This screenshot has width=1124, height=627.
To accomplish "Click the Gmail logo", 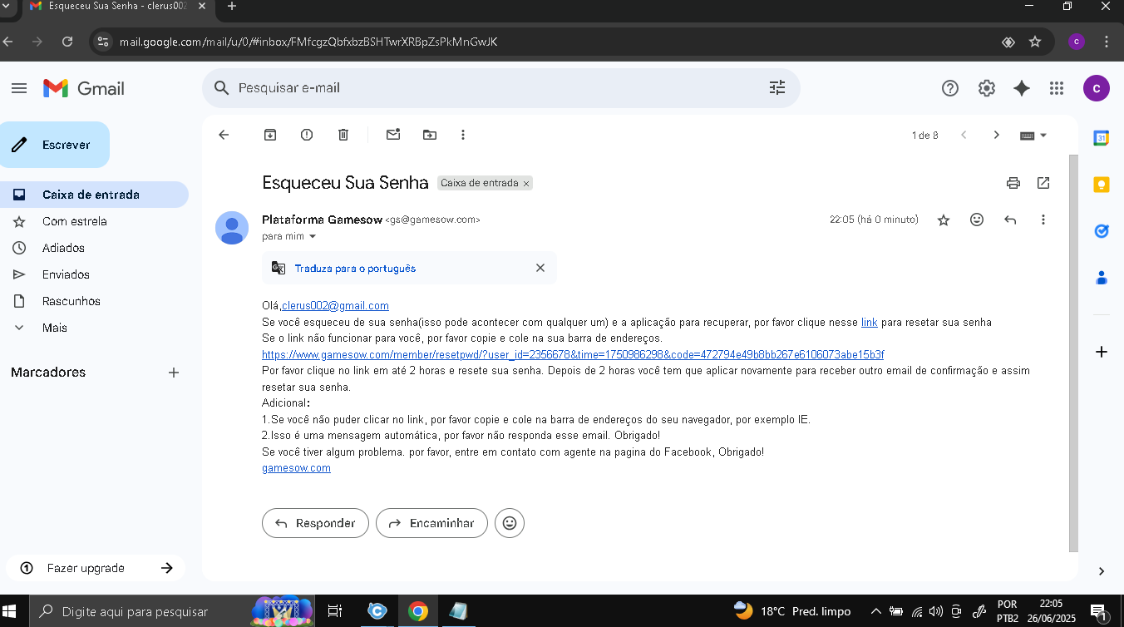I will click(x=84, y=88).
